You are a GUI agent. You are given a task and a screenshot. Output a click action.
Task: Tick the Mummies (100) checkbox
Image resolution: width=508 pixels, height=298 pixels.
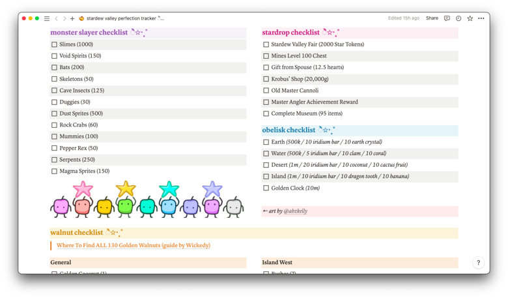[55, 136]
